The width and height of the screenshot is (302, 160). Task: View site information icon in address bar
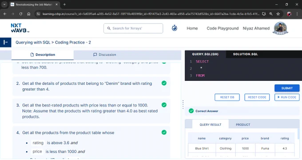[x=38, y=14]
